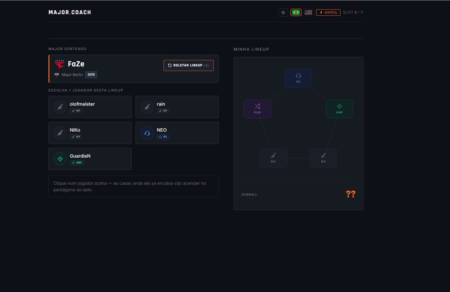Image resolution: width=450 pixels, height=292 pixels.
Task: Click RIF tag under NiKo
Action: [x=76, y=137]
